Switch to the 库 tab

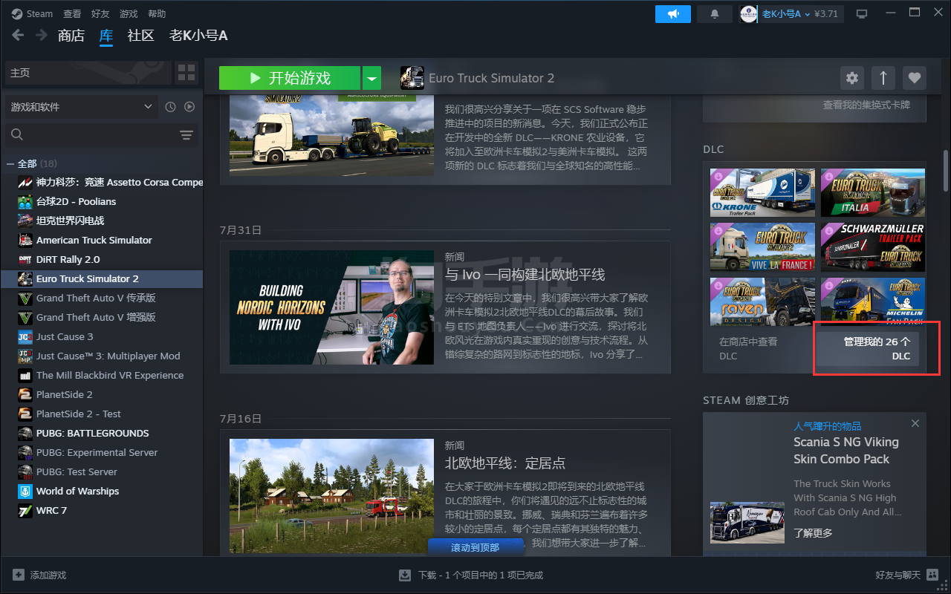coord(106,36)
